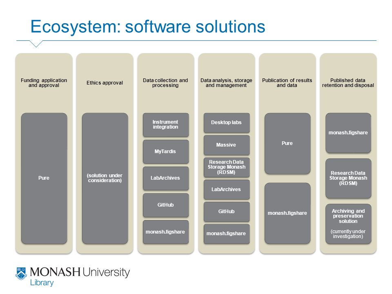Click the MyTardis box
Screen dimensions: 392x294
click(x=166, y=151)
